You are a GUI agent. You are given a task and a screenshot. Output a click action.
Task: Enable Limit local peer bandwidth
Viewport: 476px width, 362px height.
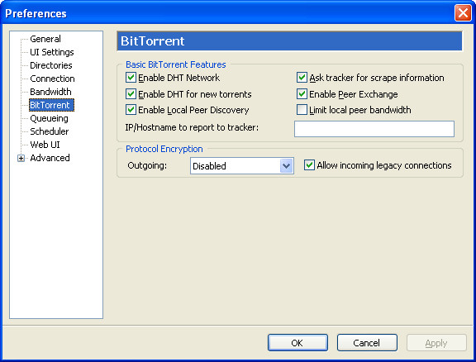(302, 110)
